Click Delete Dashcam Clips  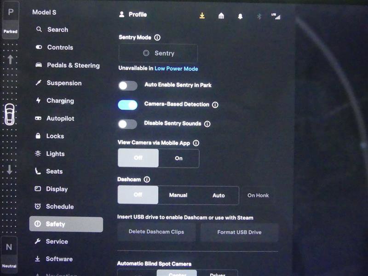pos(156,232)
